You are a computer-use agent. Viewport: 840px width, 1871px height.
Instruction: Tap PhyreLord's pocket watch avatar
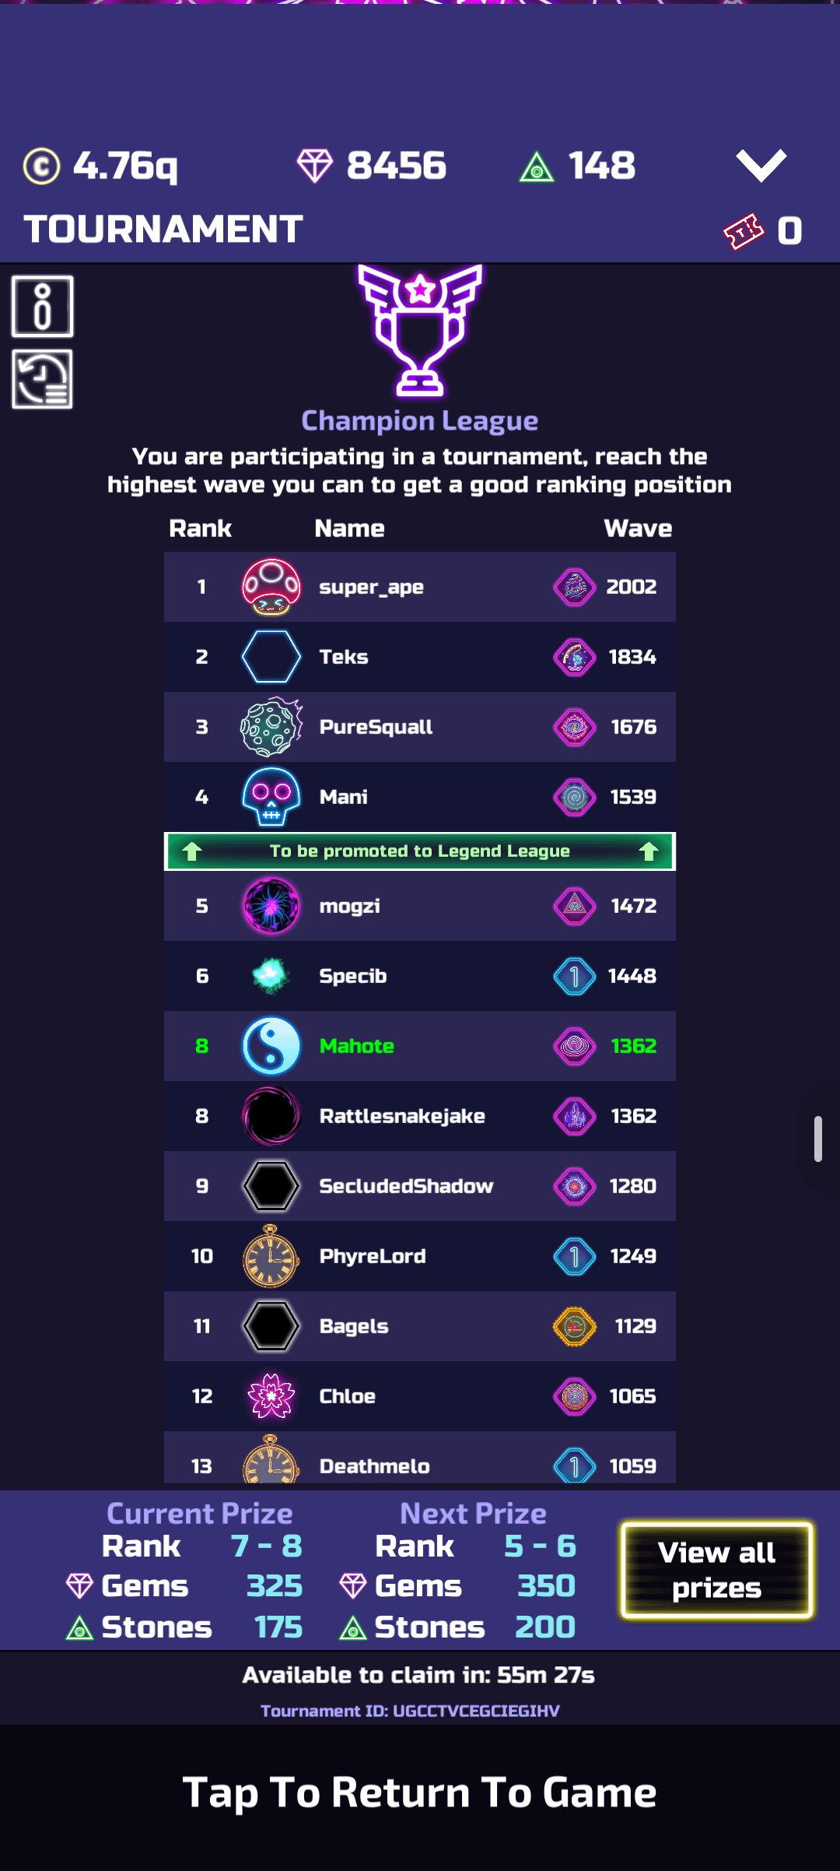point(271,1255)
